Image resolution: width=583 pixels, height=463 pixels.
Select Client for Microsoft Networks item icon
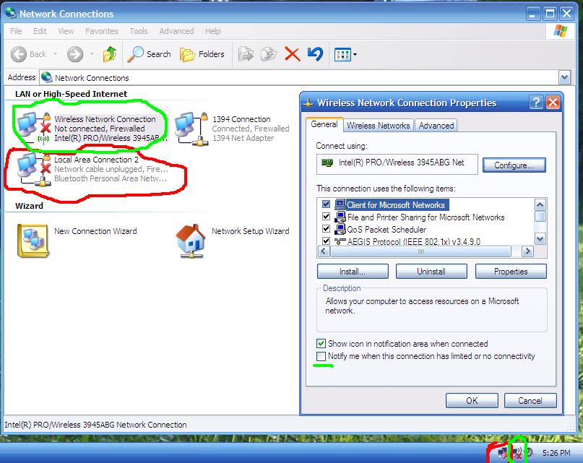(340, 204)
